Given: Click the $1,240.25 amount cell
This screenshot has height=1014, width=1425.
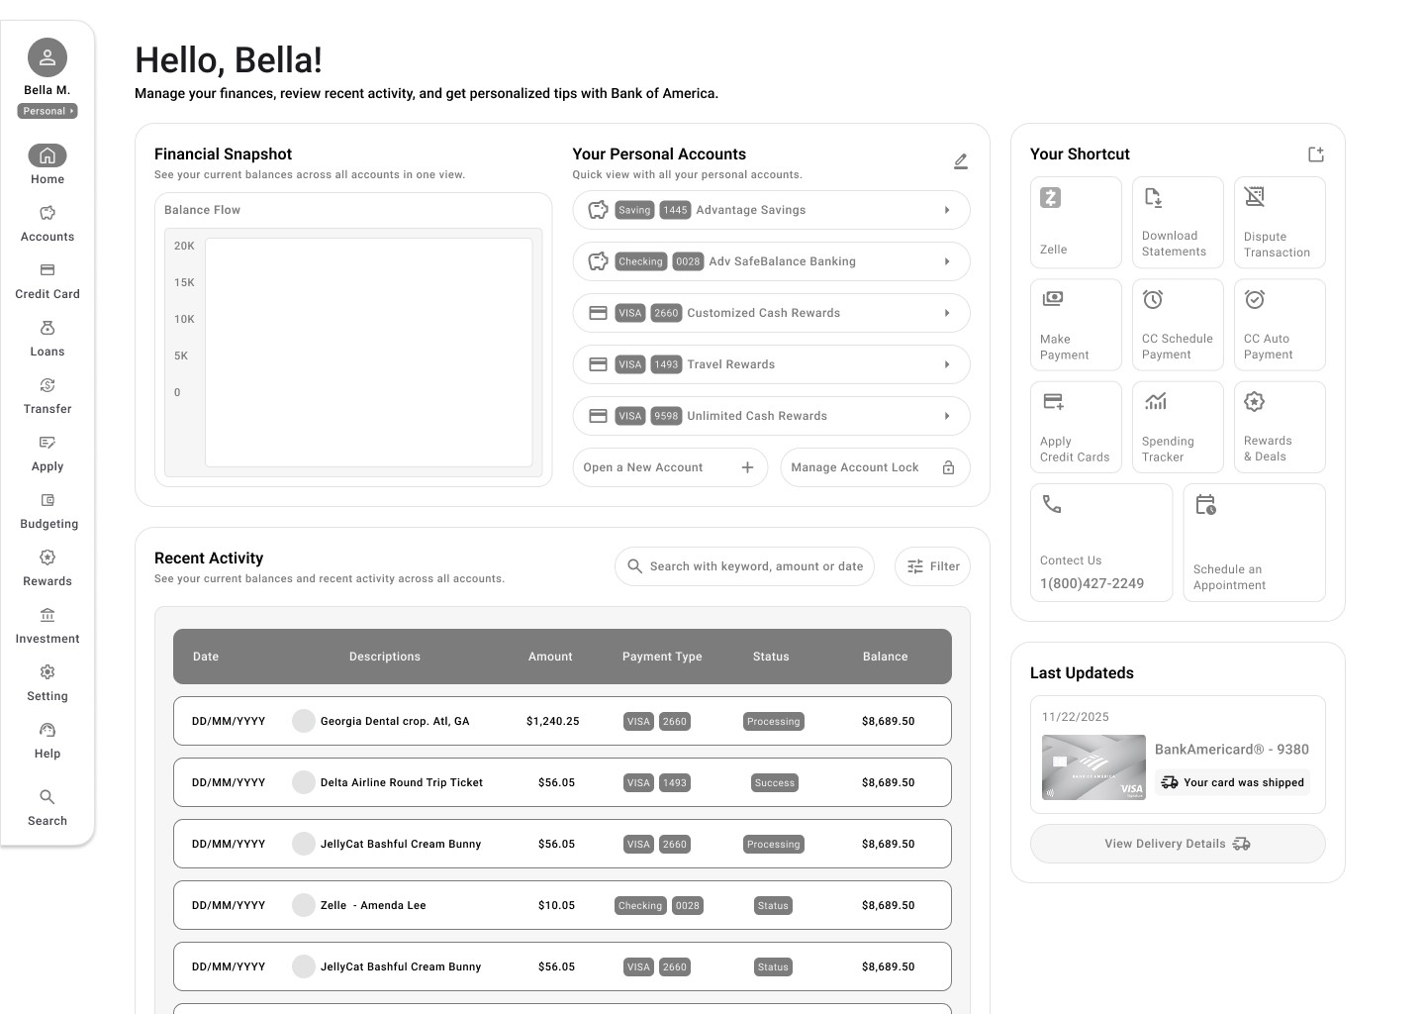Looking at the screenshot, I should (552, 721).
